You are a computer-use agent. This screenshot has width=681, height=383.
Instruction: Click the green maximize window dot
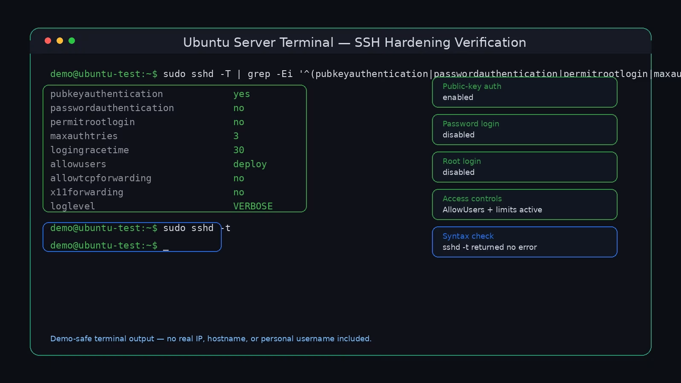point(72,41)
